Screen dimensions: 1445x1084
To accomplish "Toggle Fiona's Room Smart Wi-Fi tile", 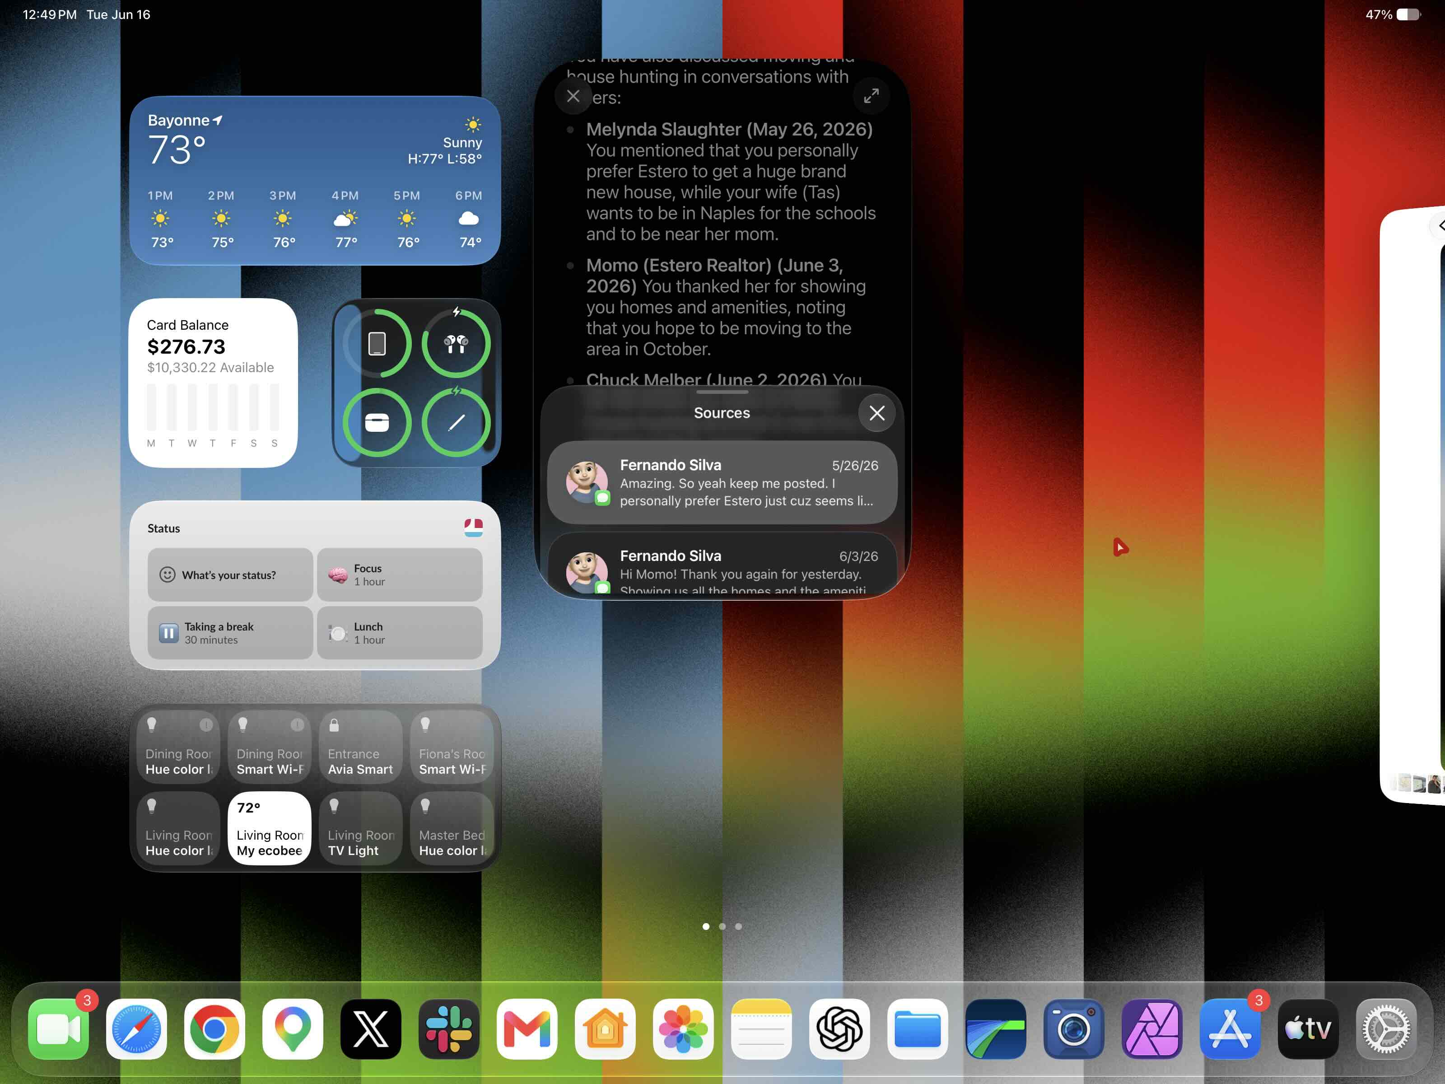I will tap(452, 747).
